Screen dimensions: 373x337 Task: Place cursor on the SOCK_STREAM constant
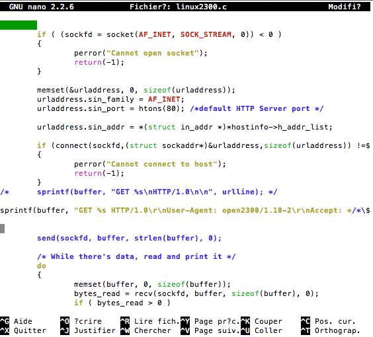pyautogui.click(x=206, y=34)
